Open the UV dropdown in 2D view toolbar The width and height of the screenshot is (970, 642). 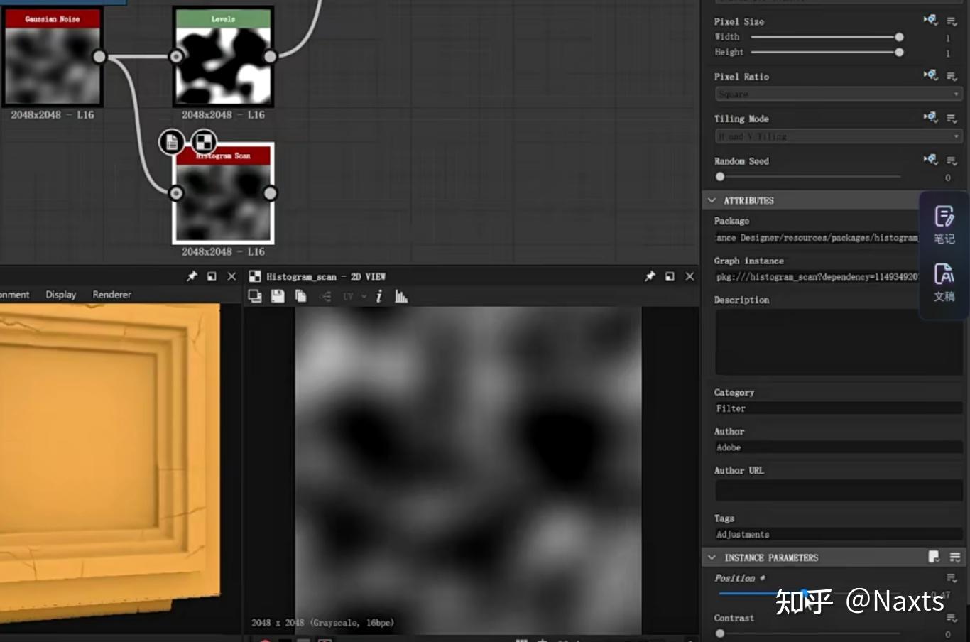(354, 296)
